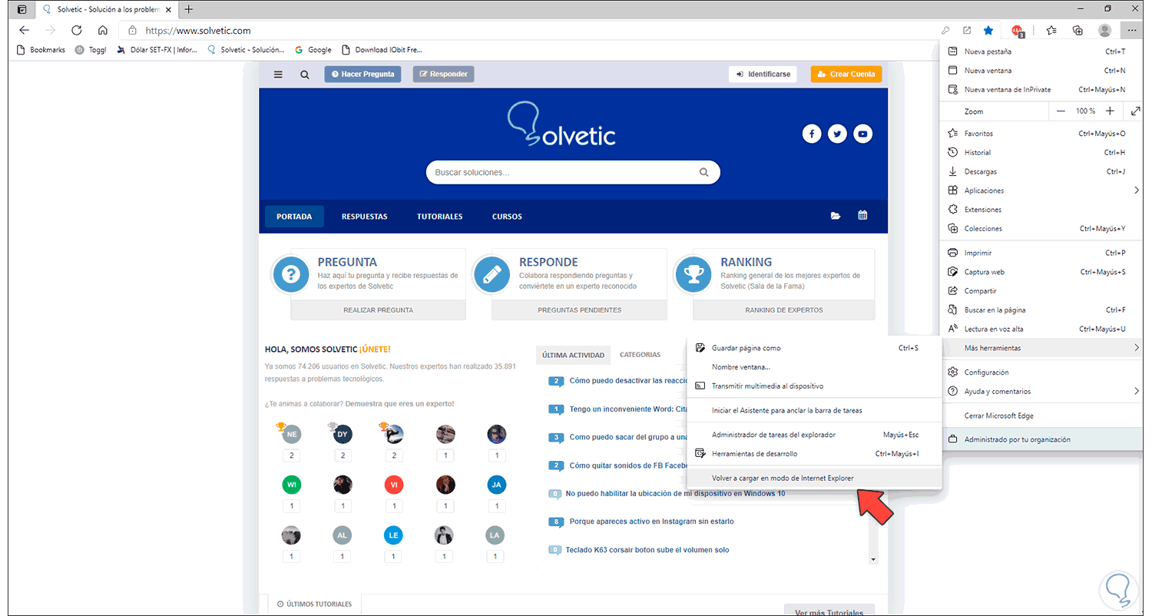Click the PREGUNTAS PENDIENTES button
The height and width of the screenshot is (616, 1152).
click(x=579, y=310)
